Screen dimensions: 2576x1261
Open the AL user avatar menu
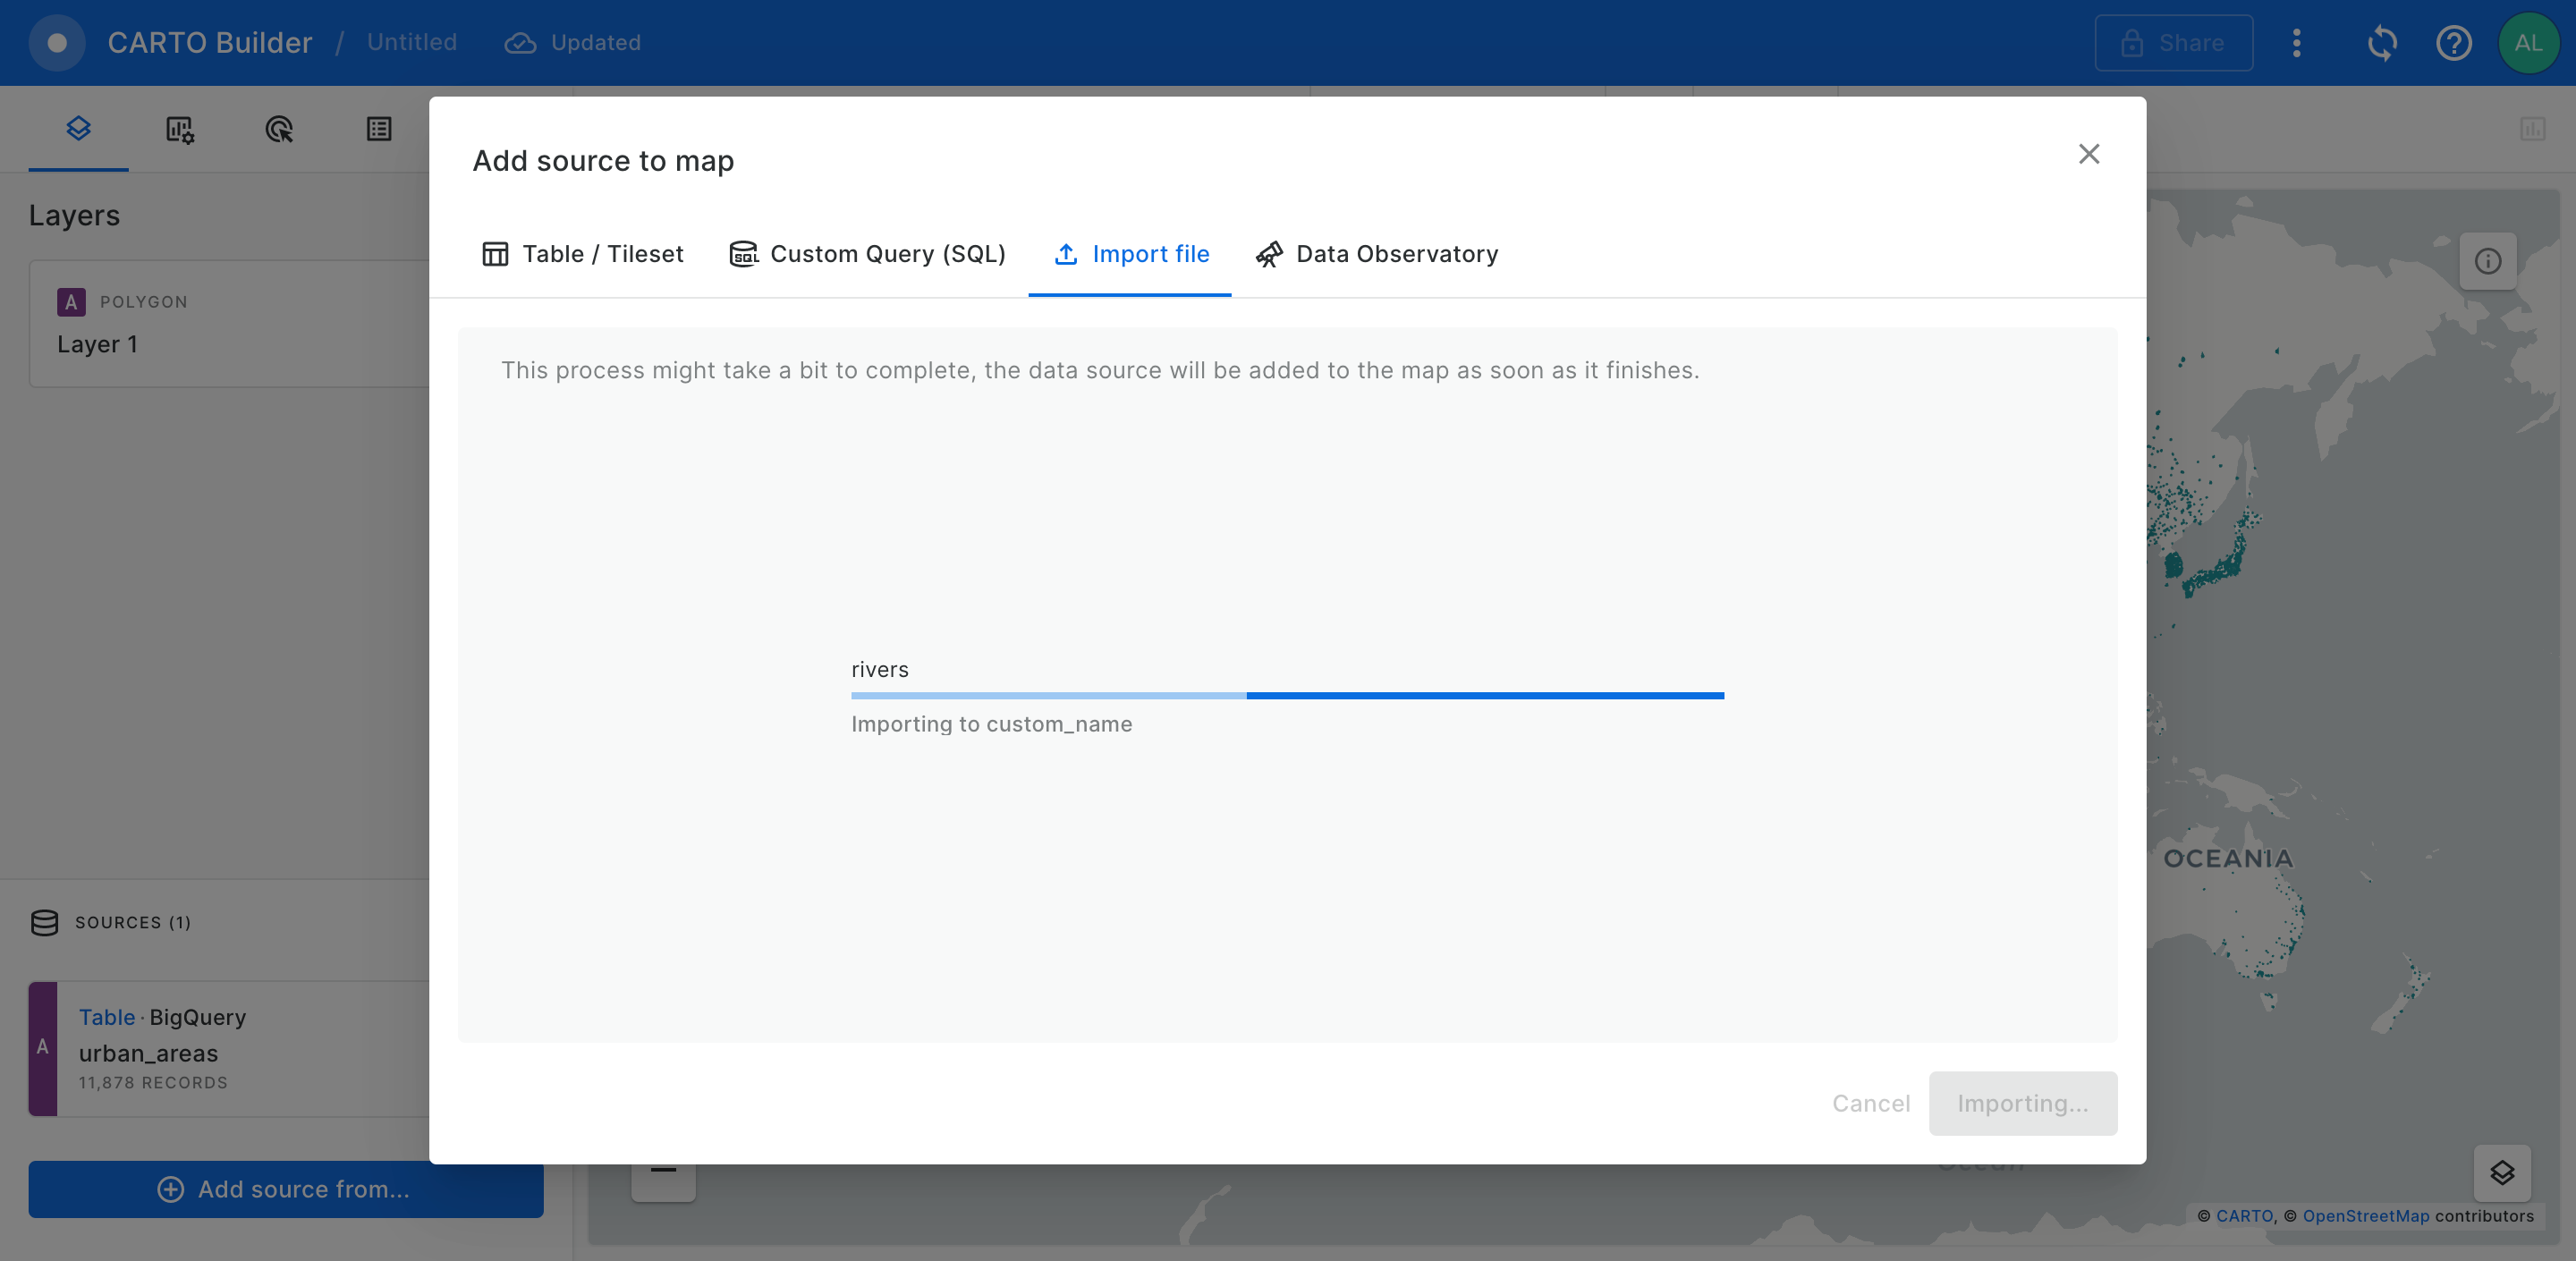tap(2528, 43)
